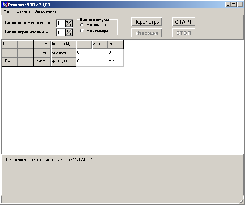Click the x1 column header cell
The width and height of the screenshot is (245, 205).
84,45
